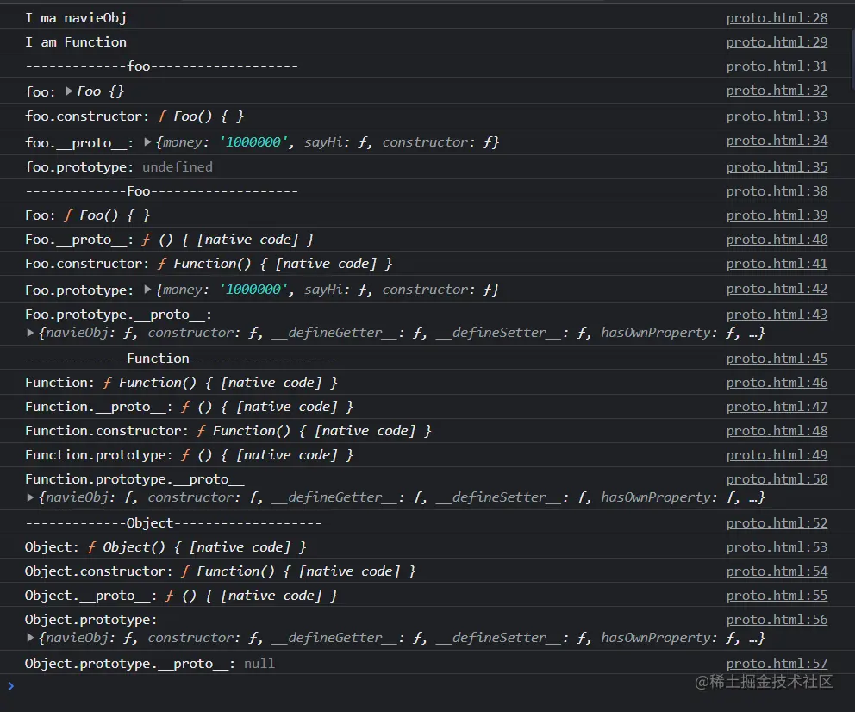The image size is (855, 712).
Task: Open source link proto.html:35
Action: [x=777, y=167]
